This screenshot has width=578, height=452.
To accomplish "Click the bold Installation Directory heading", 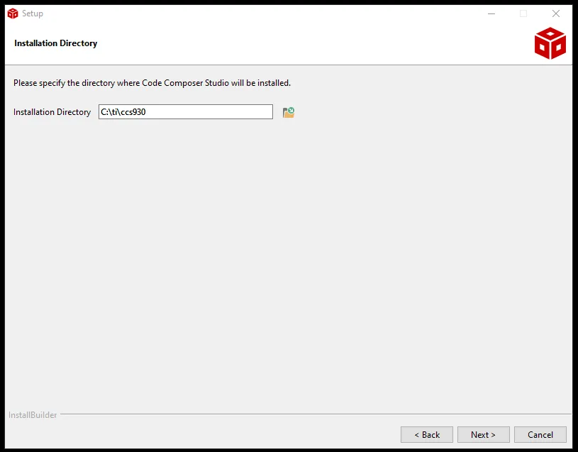I will click(55, 43).
